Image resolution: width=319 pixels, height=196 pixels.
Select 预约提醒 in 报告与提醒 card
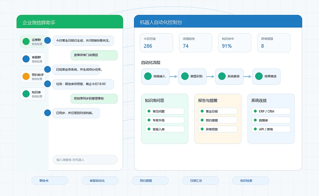(218, 120)
